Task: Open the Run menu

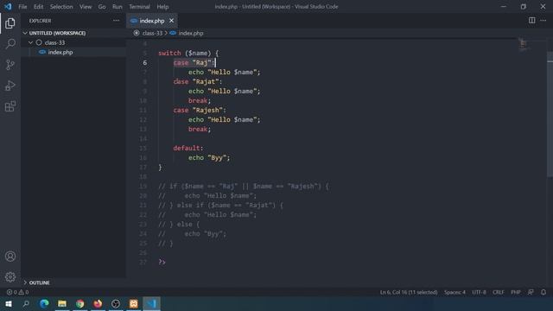Action: pyautogui.click(x=118, y=6)
